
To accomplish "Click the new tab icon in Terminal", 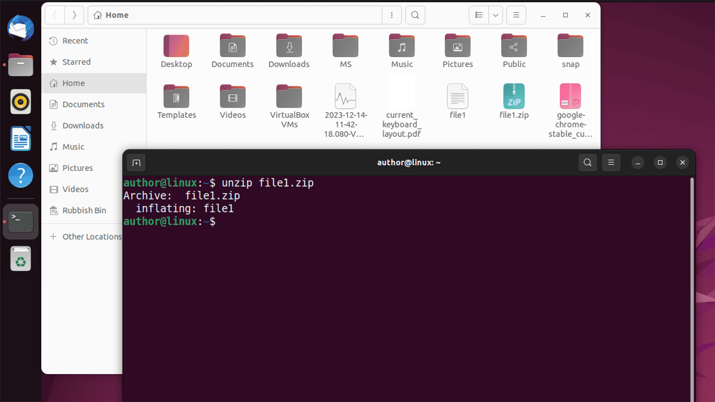I will 136,162.
